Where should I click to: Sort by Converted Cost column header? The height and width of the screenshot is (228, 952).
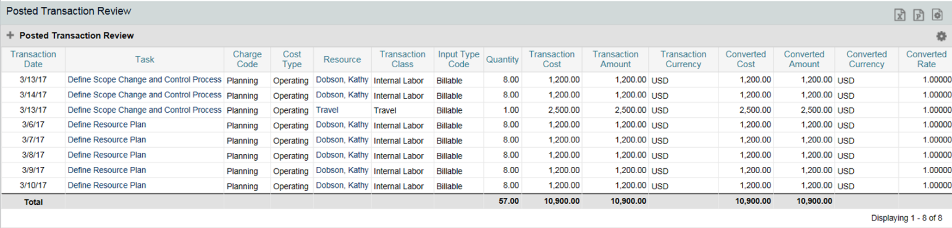pyautogui.click(x=746, y=59)
